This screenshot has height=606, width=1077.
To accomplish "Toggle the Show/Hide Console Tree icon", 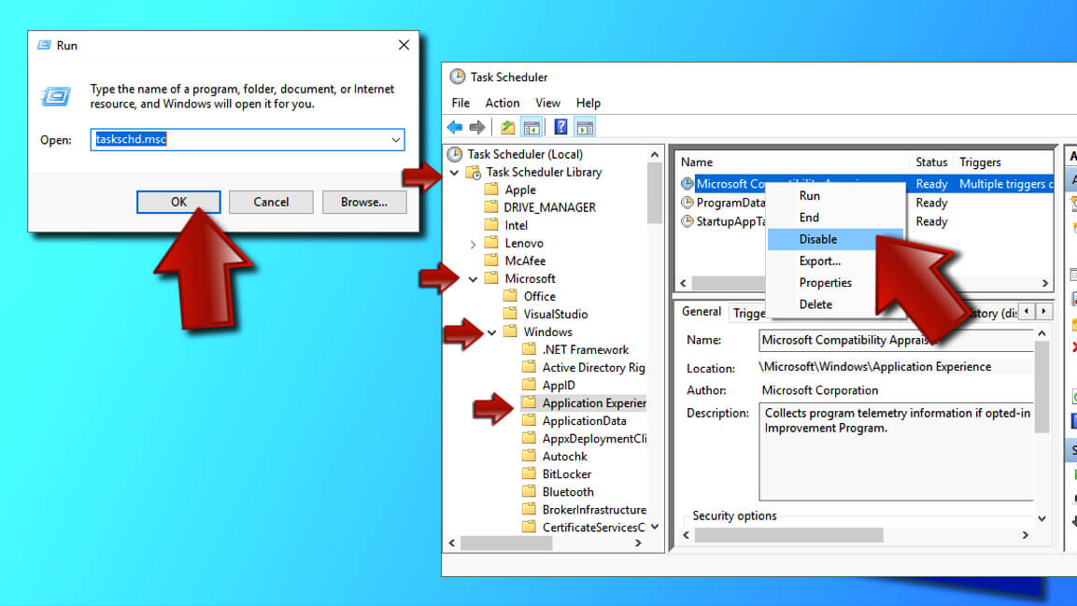I will [x=531, y=128].
